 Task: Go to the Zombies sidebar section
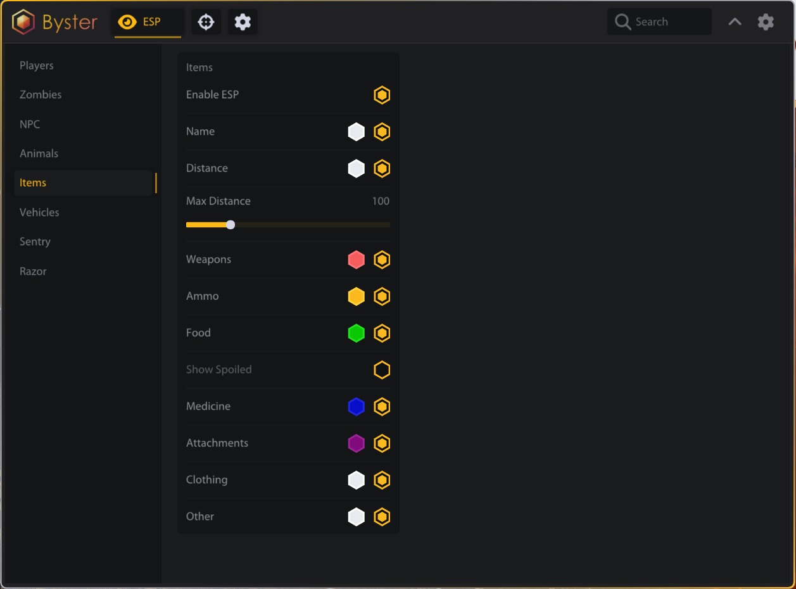41,94
